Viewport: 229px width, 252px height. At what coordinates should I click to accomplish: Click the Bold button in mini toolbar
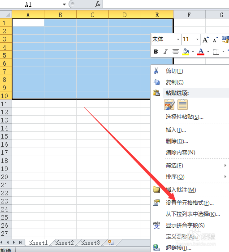coord(156,52)
